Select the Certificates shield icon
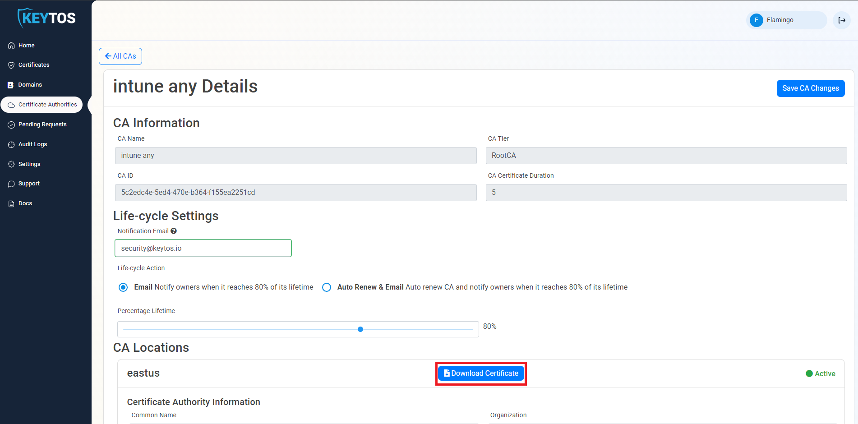Screen dimensions: 858x424 tap(11, 65)
